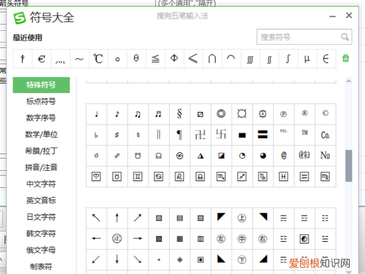Screen dimensions: 365x274
Task: Choose the double circle ◎ symbol
Action: click(221, 114)
